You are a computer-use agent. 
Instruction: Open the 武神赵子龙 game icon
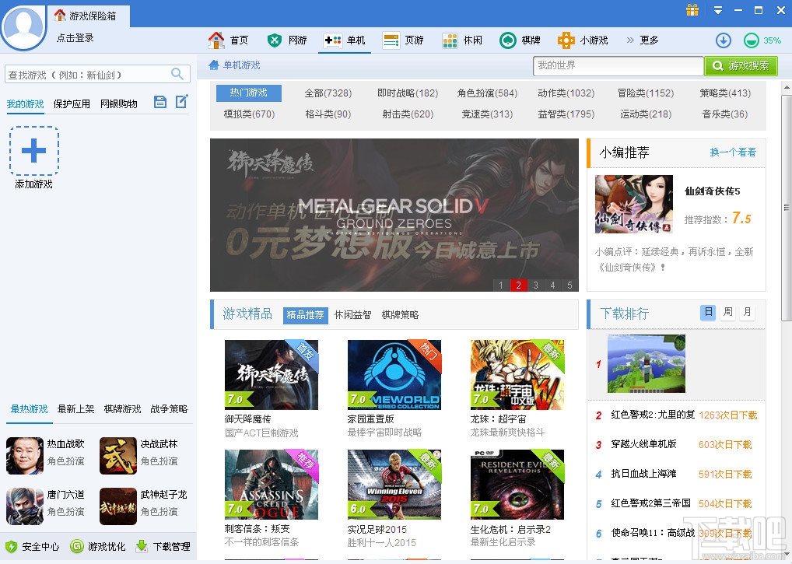[x=118, y=506]
